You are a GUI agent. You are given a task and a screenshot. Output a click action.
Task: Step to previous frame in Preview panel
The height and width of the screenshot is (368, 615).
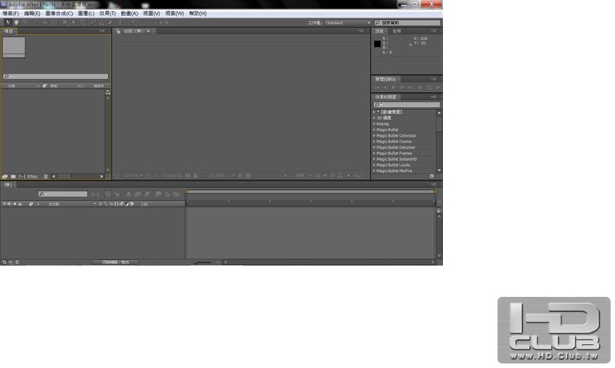pos(385,87)
